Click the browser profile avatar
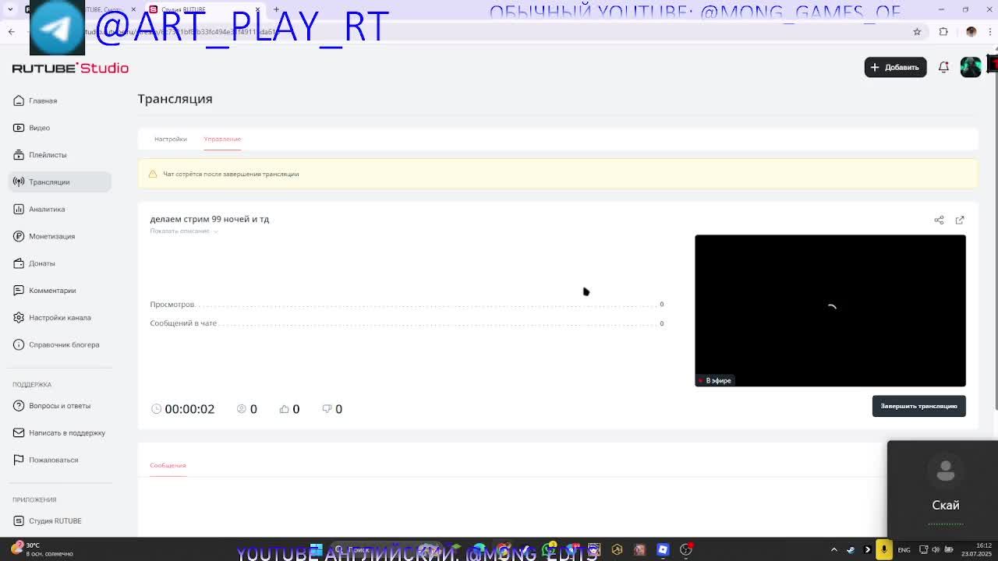 (x=971, y=32)
